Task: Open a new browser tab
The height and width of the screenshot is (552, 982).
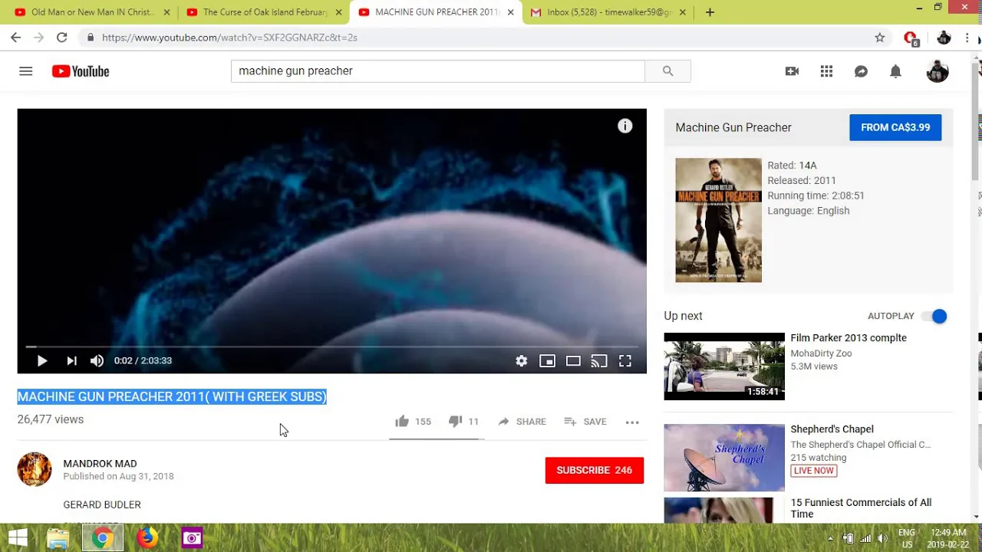Action: pyautogui.click(x=710, y=12)
